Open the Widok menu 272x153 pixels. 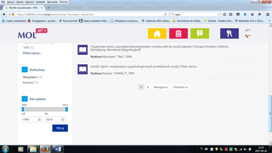[20, 2]
